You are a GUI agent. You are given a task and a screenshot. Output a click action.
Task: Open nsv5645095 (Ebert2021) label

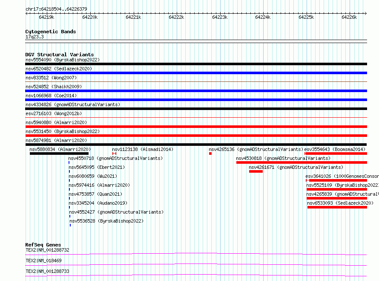97,167
